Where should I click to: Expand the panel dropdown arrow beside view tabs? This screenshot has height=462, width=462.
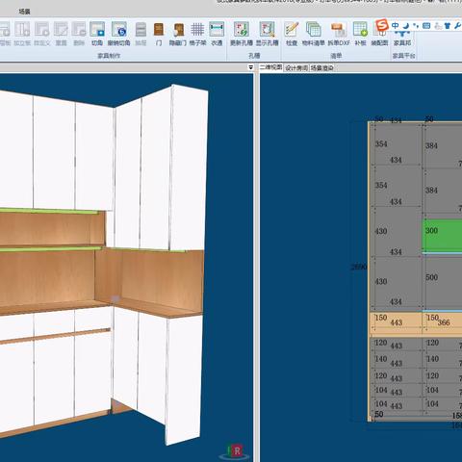click(250, 67)
